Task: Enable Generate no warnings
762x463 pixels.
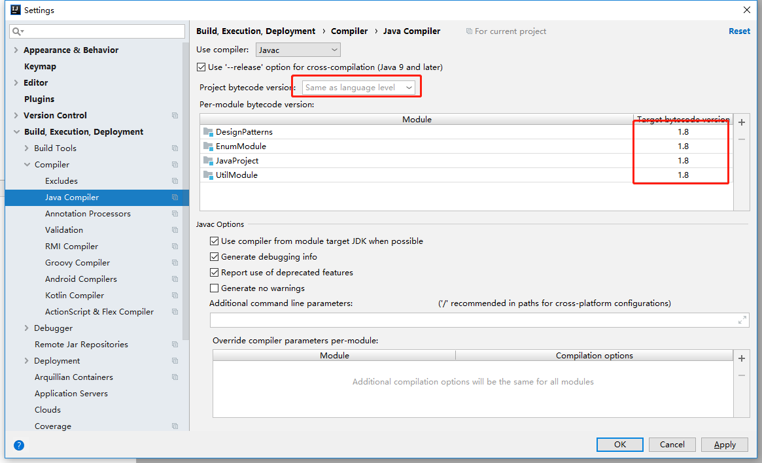Action: (214, 288)
